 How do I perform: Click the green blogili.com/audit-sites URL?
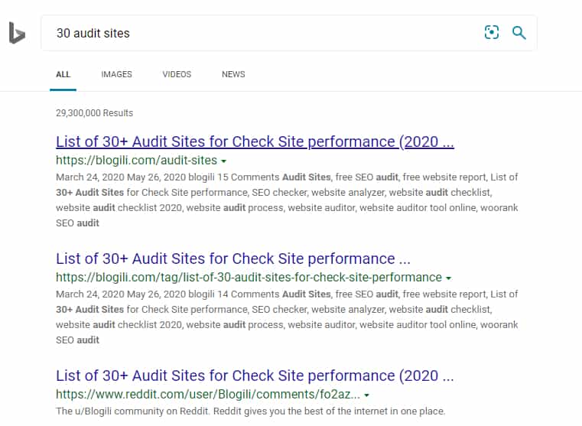[136, 161]
